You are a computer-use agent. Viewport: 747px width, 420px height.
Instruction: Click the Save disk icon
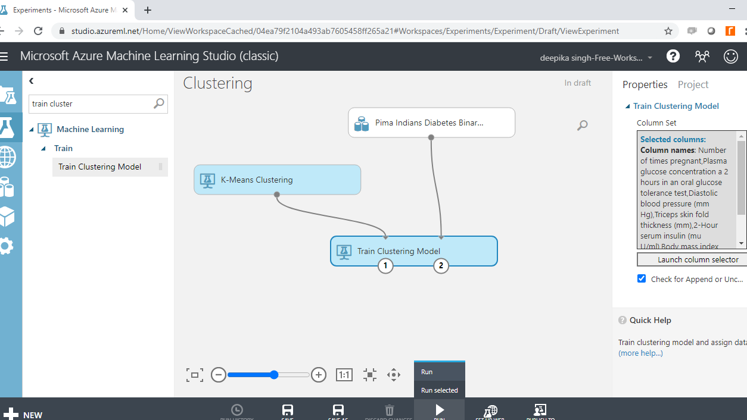(x=287, y=410)
